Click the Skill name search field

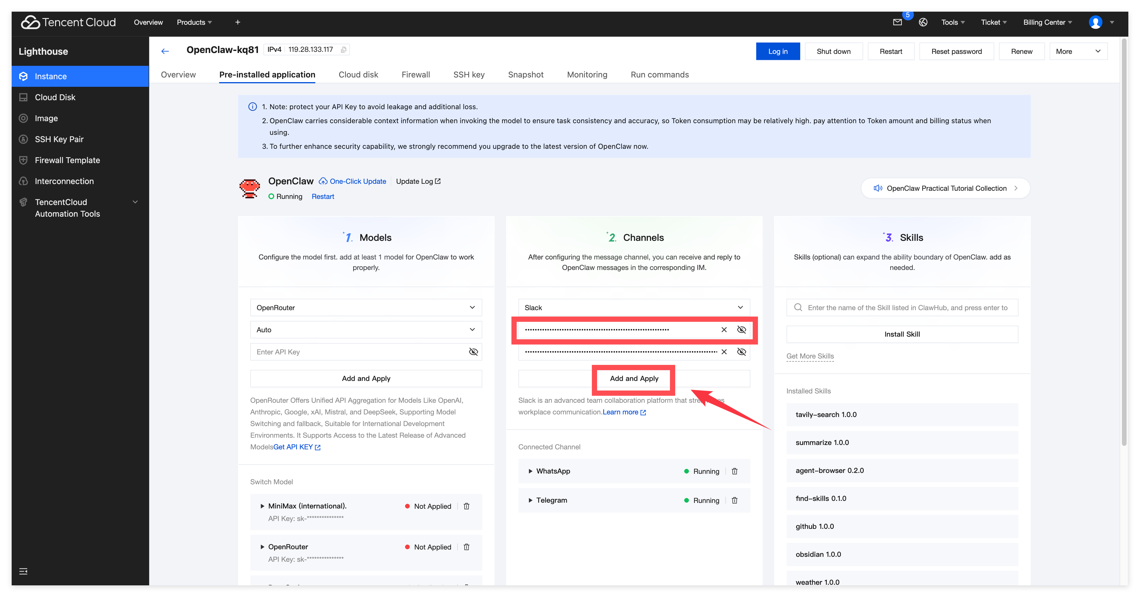click(907, 307)
